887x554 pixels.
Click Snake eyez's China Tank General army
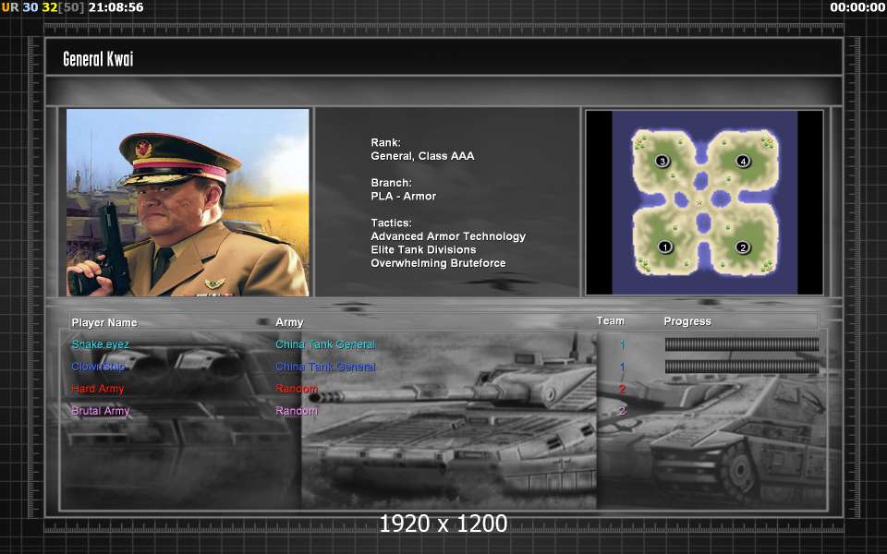point(325,344)
